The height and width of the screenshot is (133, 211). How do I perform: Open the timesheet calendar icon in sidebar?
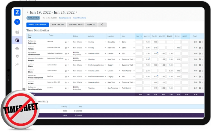[17, 40]
